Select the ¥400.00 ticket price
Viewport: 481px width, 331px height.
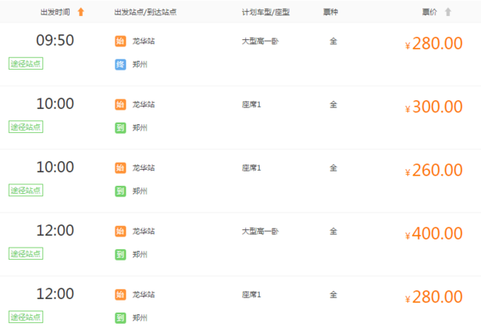pyautogui.click(x=434, y=234)
